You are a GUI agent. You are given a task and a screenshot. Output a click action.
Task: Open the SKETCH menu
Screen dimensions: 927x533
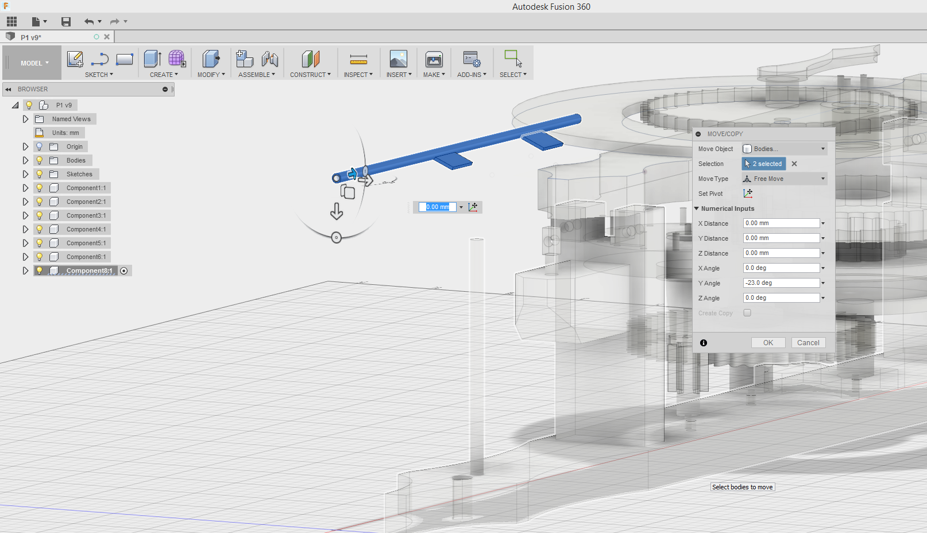point(99,75)
